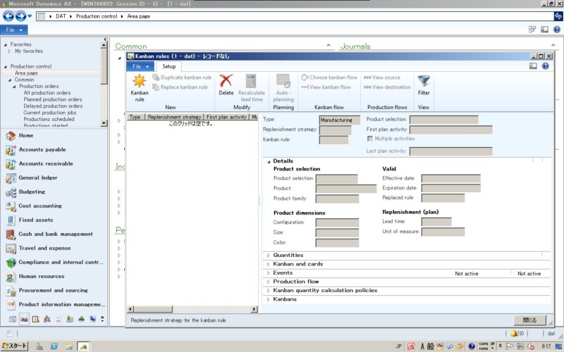Click the スタート Start button
This screenshot has height=352, width=564.
pyautogui.click(x=14, y=346)
